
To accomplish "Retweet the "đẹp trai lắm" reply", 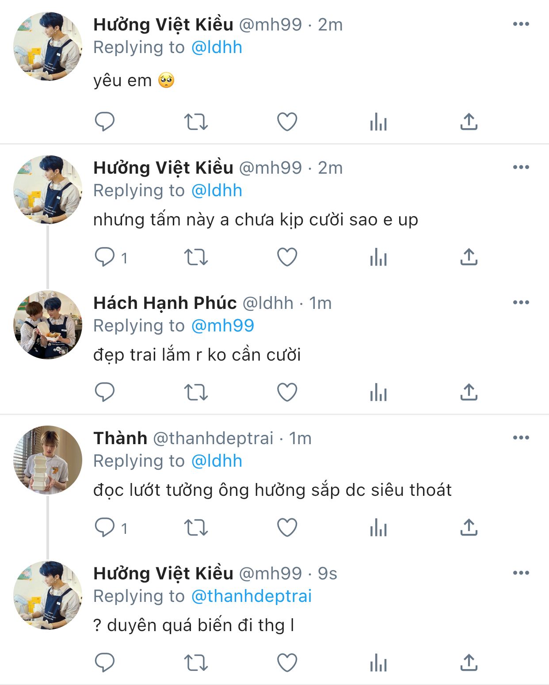I will 196,392.
